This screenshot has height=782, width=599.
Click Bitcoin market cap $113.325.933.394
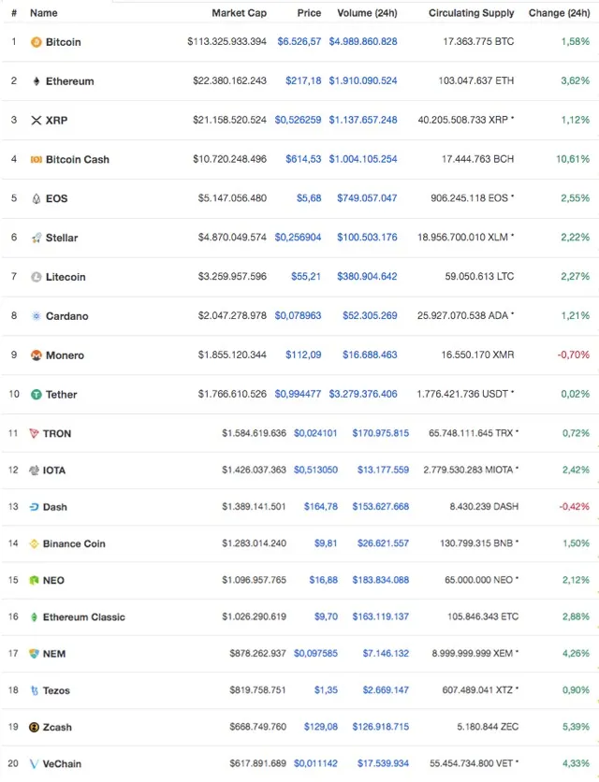point(227,41)
